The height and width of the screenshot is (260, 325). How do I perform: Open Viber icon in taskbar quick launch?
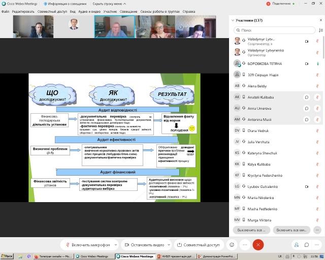[29, 256]
